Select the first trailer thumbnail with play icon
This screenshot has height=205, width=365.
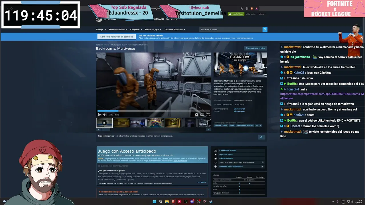pyautogui.click(x=104, y=123)
